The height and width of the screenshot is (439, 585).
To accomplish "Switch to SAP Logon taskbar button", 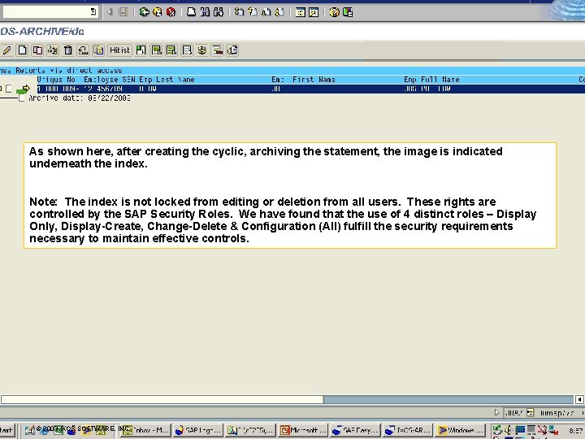I will (198, 430).
